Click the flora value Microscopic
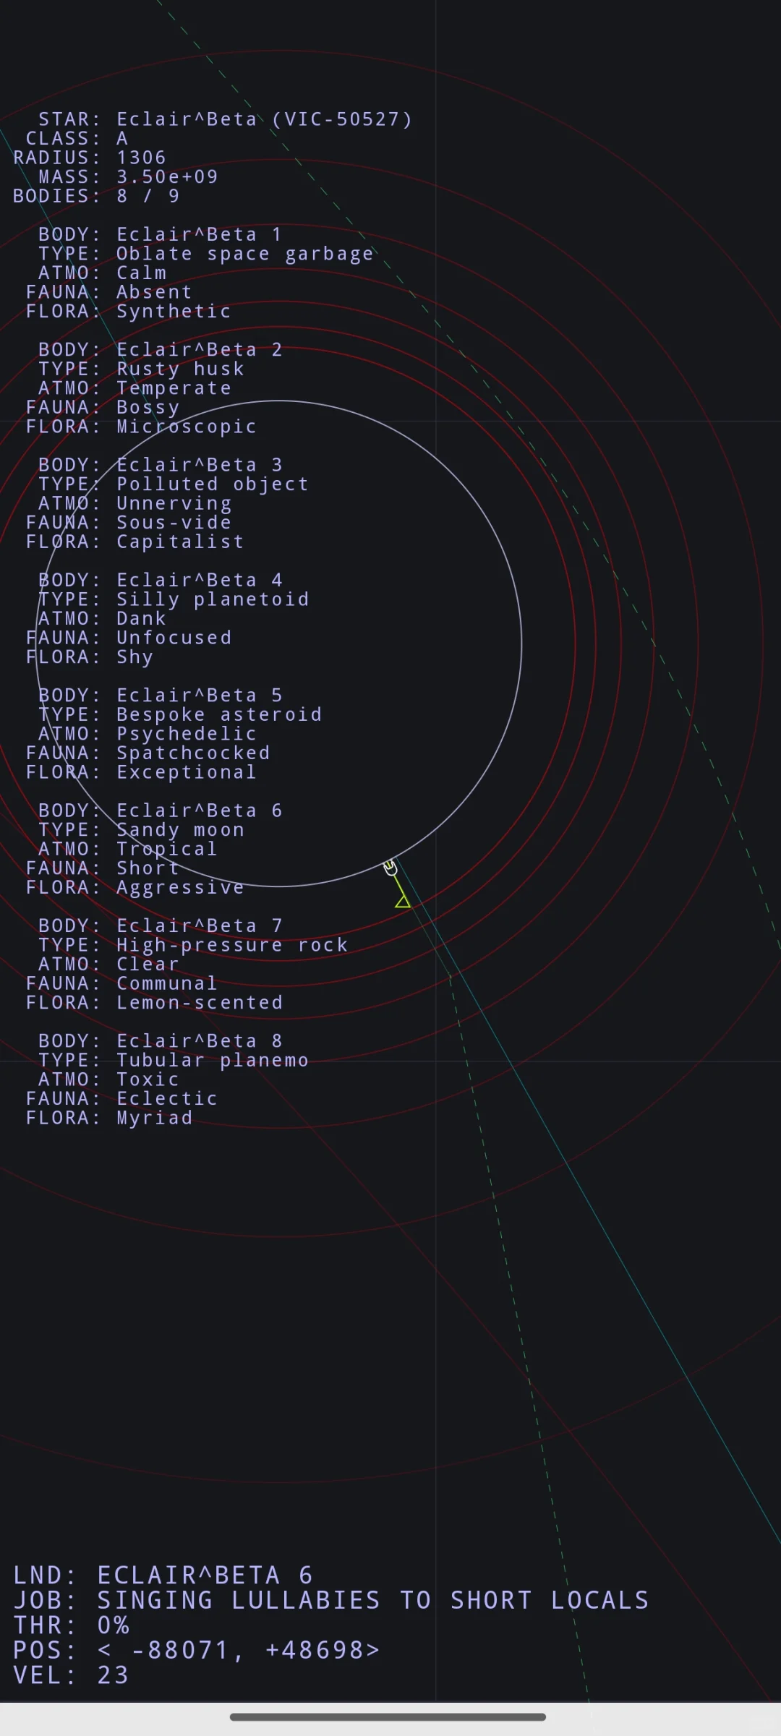Screen dimensions: 781x1736 click(187, 427)
